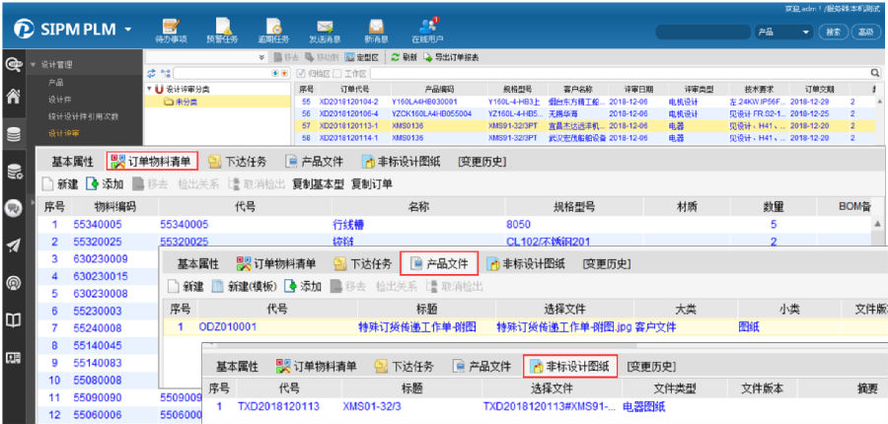
Task: Click the 高级 advanced search button
Action: click(865, 32)
